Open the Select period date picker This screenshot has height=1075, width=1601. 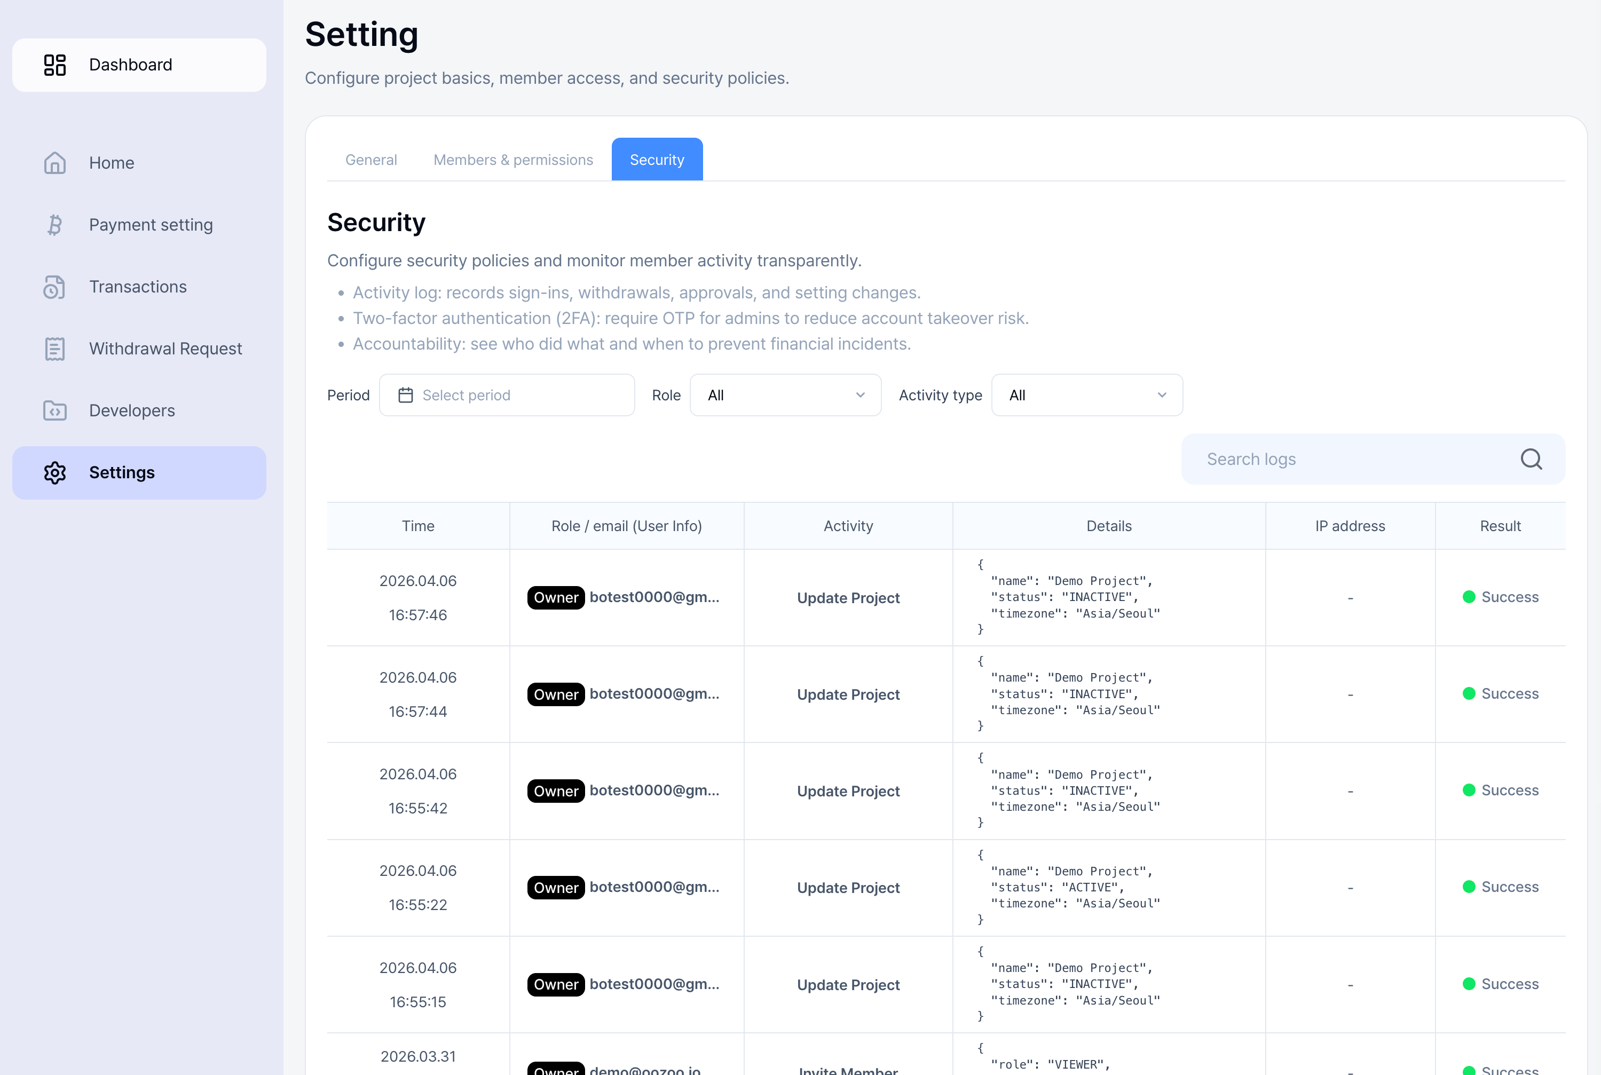point(507,395)
